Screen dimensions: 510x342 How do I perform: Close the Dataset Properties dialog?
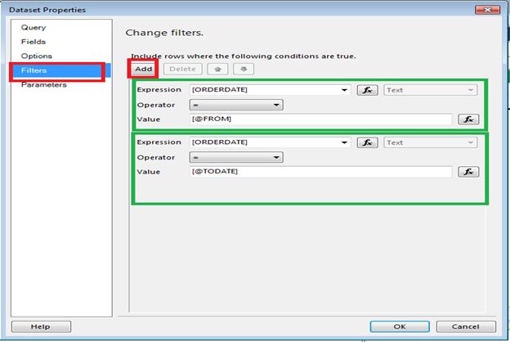point(487,10)
